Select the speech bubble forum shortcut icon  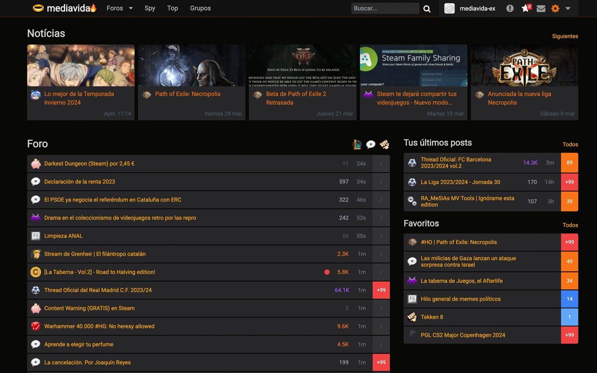(x=371, y=145)
